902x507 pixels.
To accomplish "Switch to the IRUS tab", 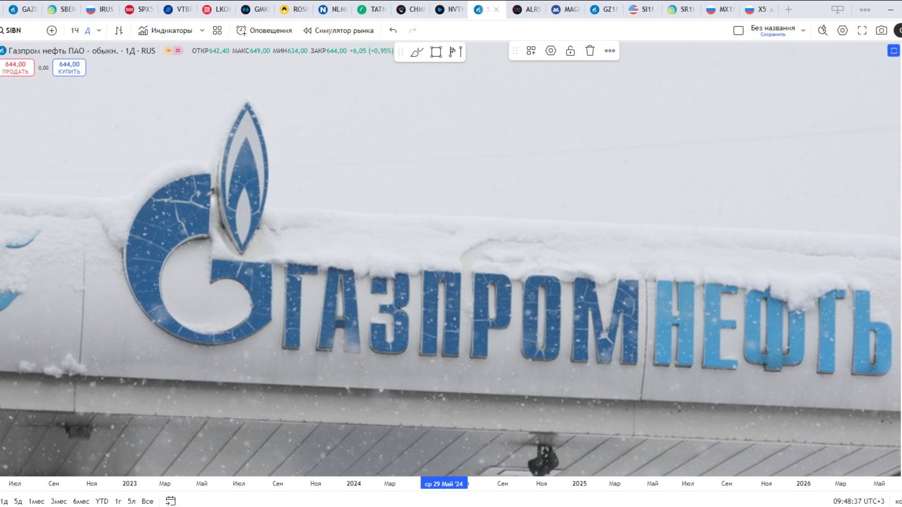I will pos(100,9).
